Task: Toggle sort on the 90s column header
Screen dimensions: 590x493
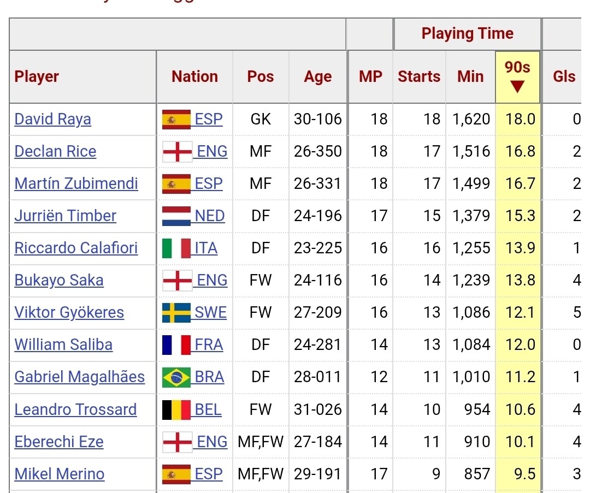Action: click(517, 76)
